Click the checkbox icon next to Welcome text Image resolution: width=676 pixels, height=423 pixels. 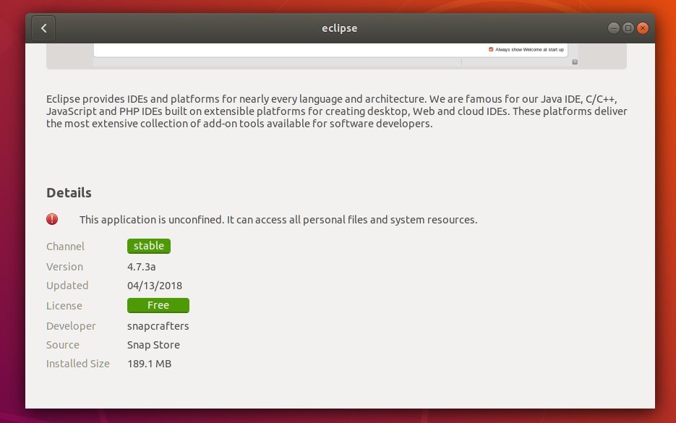coord(491,49)
